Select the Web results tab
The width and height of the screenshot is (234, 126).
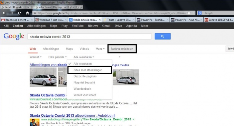point(33,49)
